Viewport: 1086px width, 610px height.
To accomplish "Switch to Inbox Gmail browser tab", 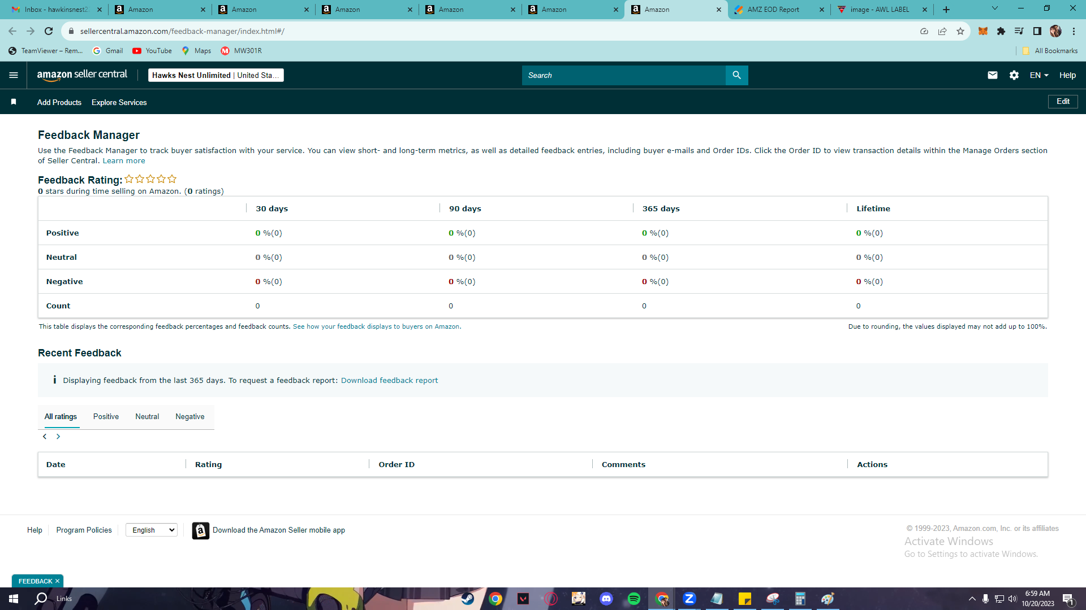I will [57, 10].
